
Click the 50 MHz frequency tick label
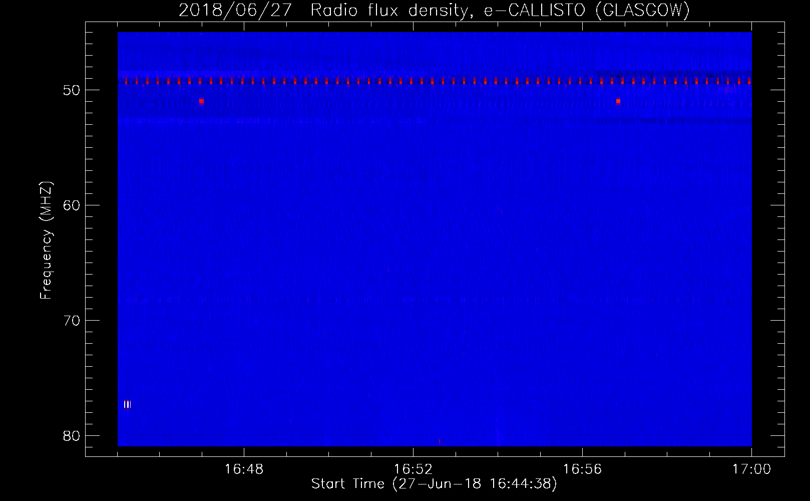pyautogui.click(x=72, y=90)
